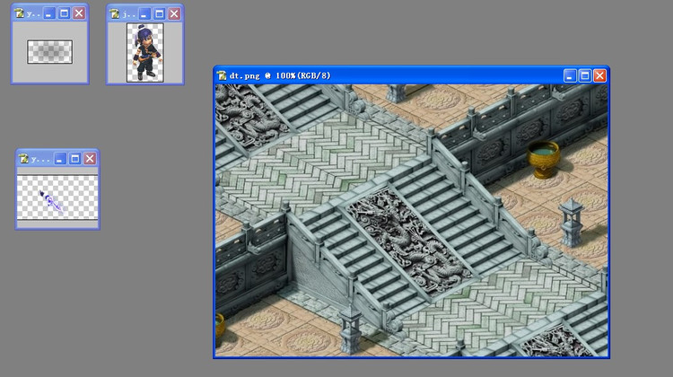
Task: Minimize the sword sprite window
Action: 59,159
